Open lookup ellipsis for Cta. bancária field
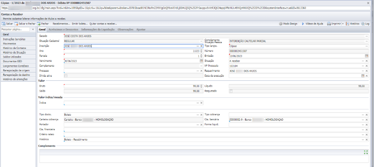The width and height of the screenshot is (374, 167). 363,120
